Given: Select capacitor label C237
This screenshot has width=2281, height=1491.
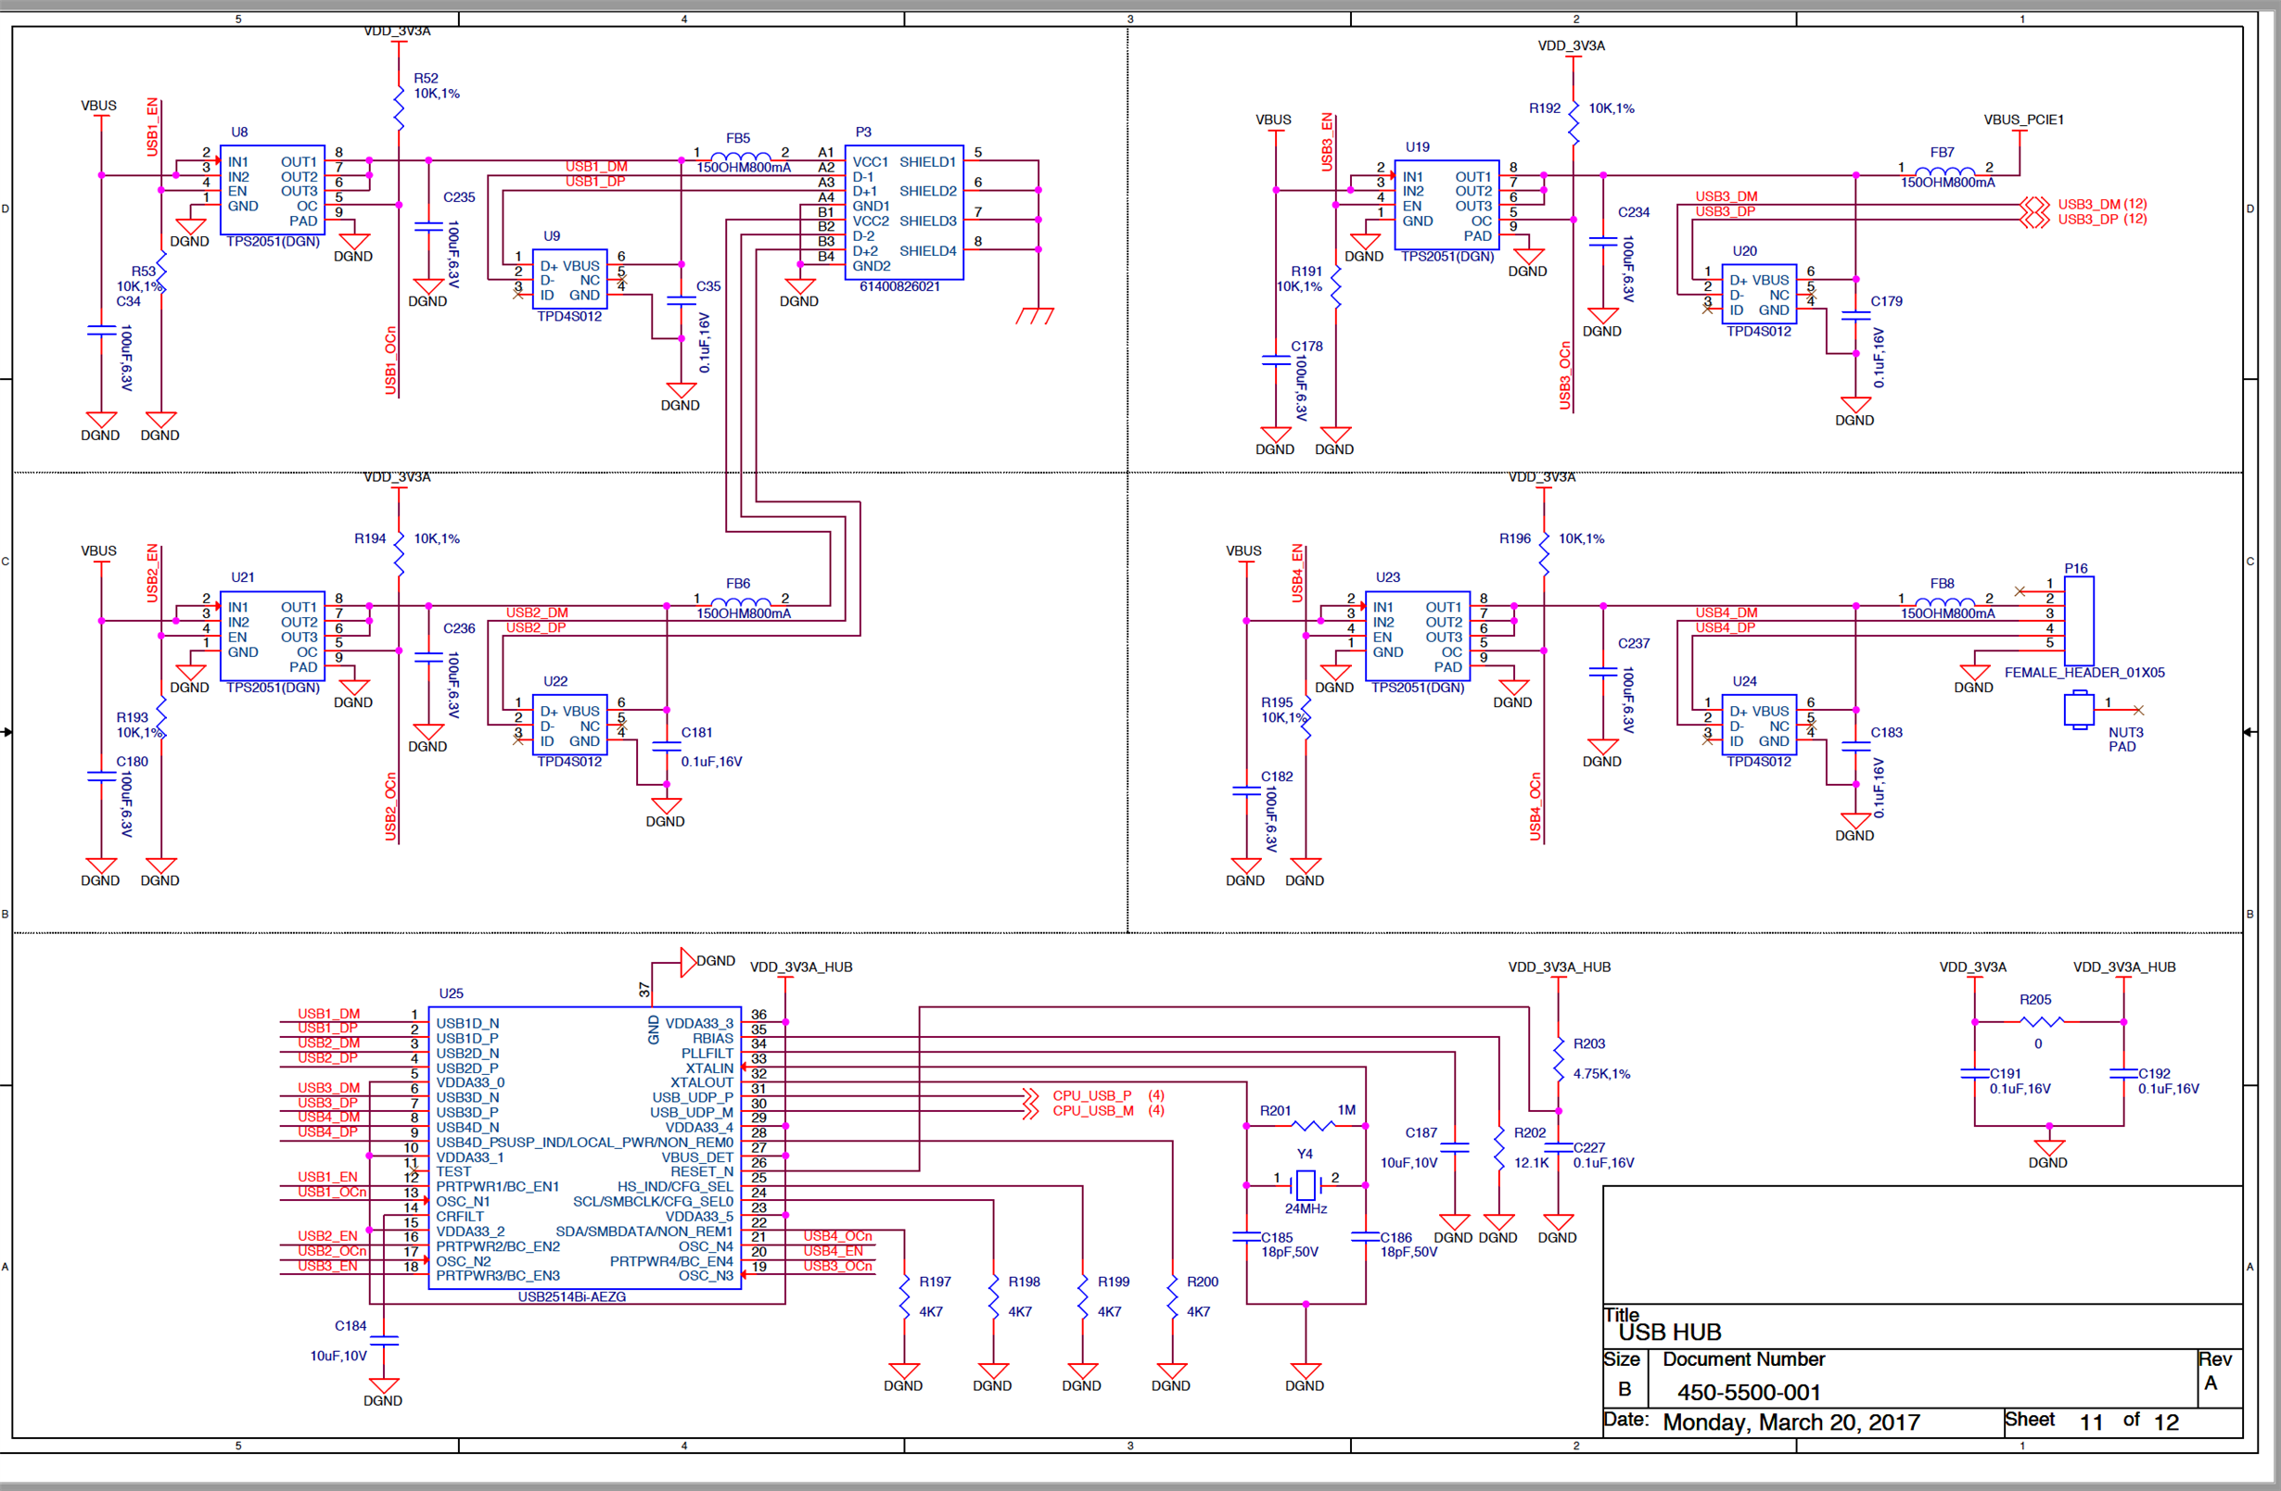Looking at the screenshot, I should 1634,643.
